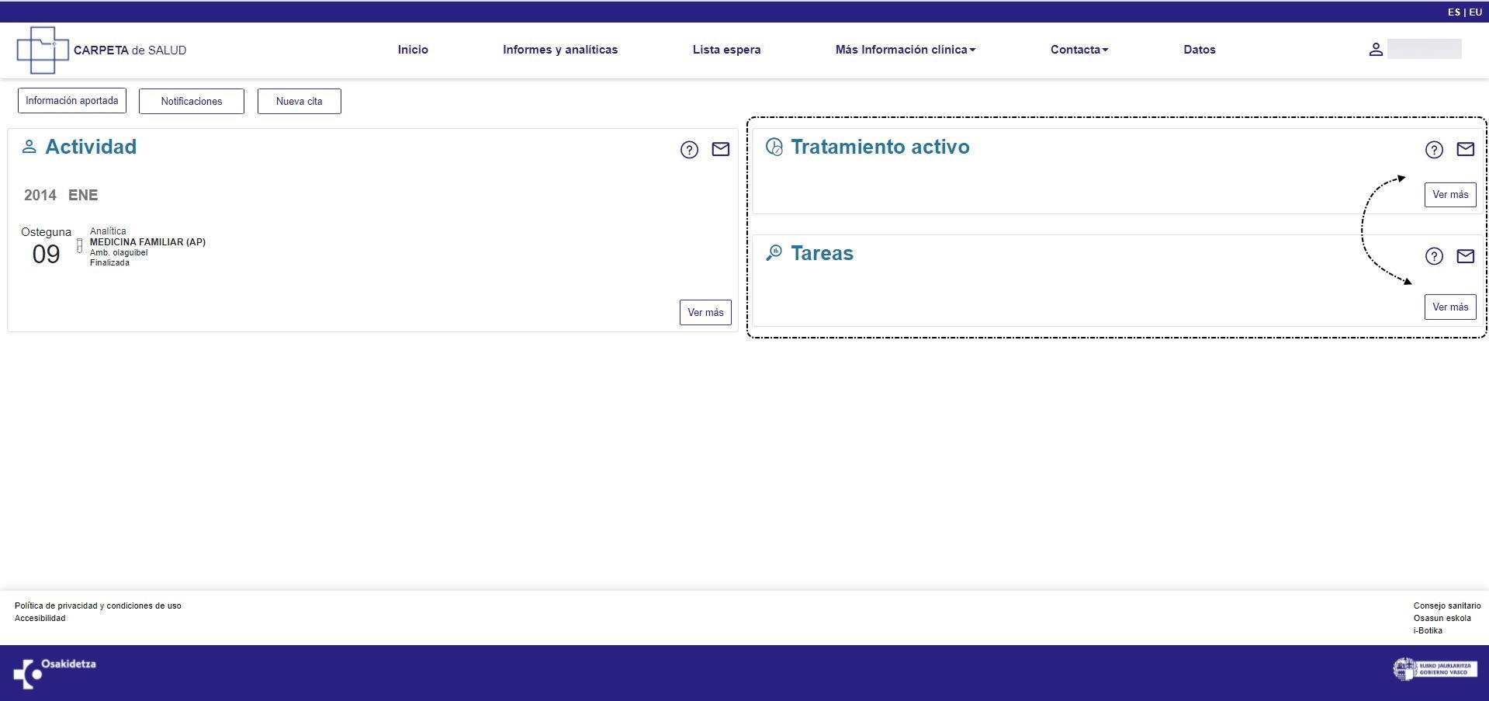The width and height of the screenshot is (1489, 701).
Task: Open Accesibilidad footer link
Action: click(x=40, y=618)
